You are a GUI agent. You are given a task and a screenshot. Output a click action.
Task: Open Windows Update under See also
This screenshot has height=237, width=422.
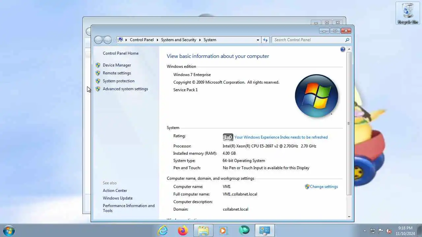(x=118, y=198)
